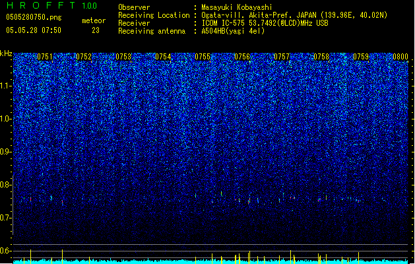Click the "meteor" count label
Image resolution: width=415 pixels, height=264 pixels.
[94, 20]
